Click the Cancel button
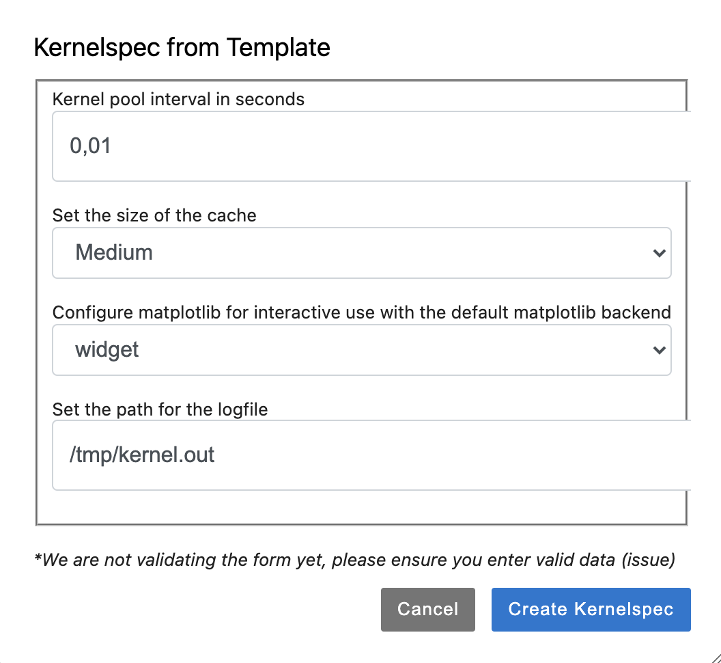The width and height of the screenshot is (721, 663). (x=427, y=609)
